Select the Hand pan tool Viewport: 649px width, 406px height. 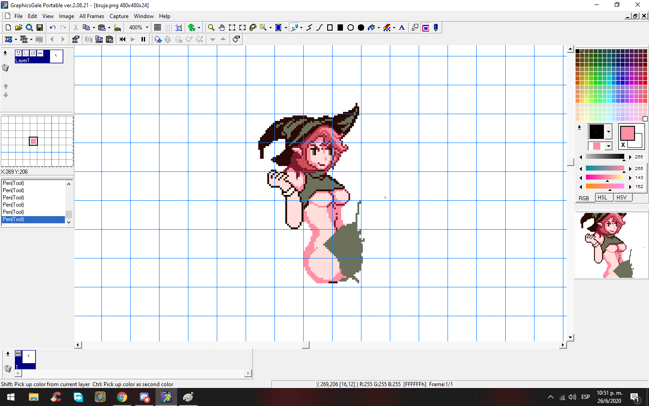(x=221, y=28)
